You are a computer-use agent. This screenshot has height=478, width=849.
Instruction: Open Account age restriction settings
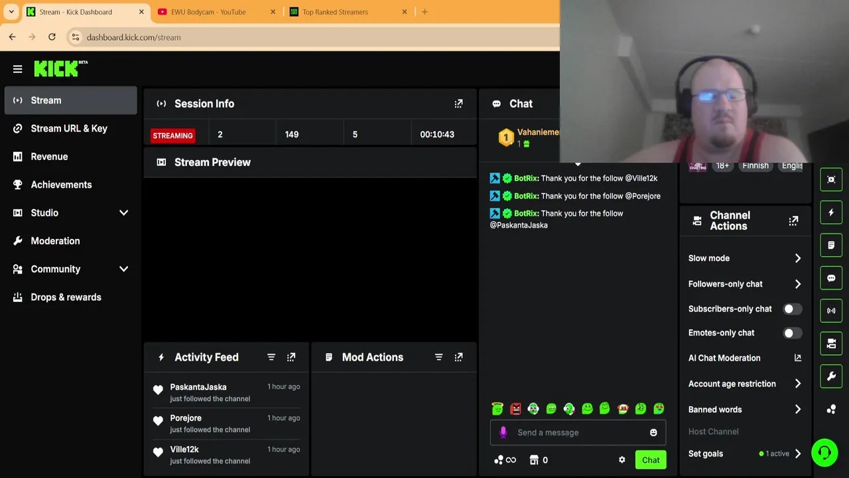click(745, 384)
